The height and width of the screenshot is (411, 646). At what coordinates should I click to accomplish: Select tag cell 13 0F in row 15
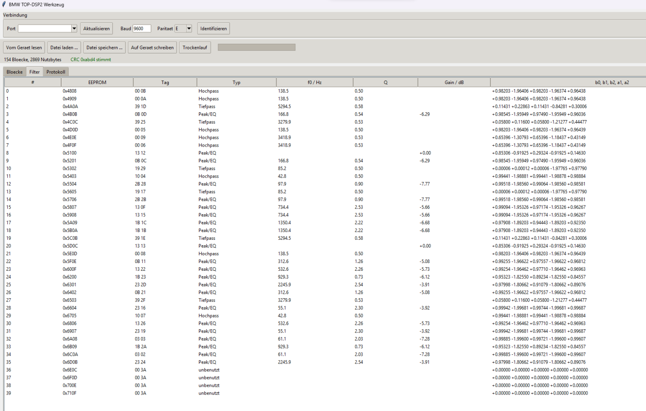[140, 207]
